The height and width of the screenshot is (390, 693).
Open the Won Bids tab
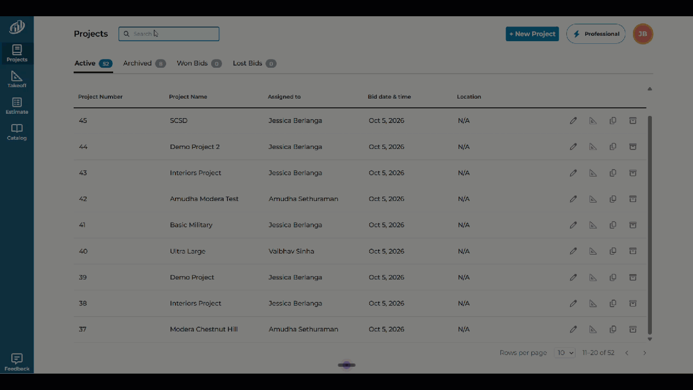pos(199,63)
